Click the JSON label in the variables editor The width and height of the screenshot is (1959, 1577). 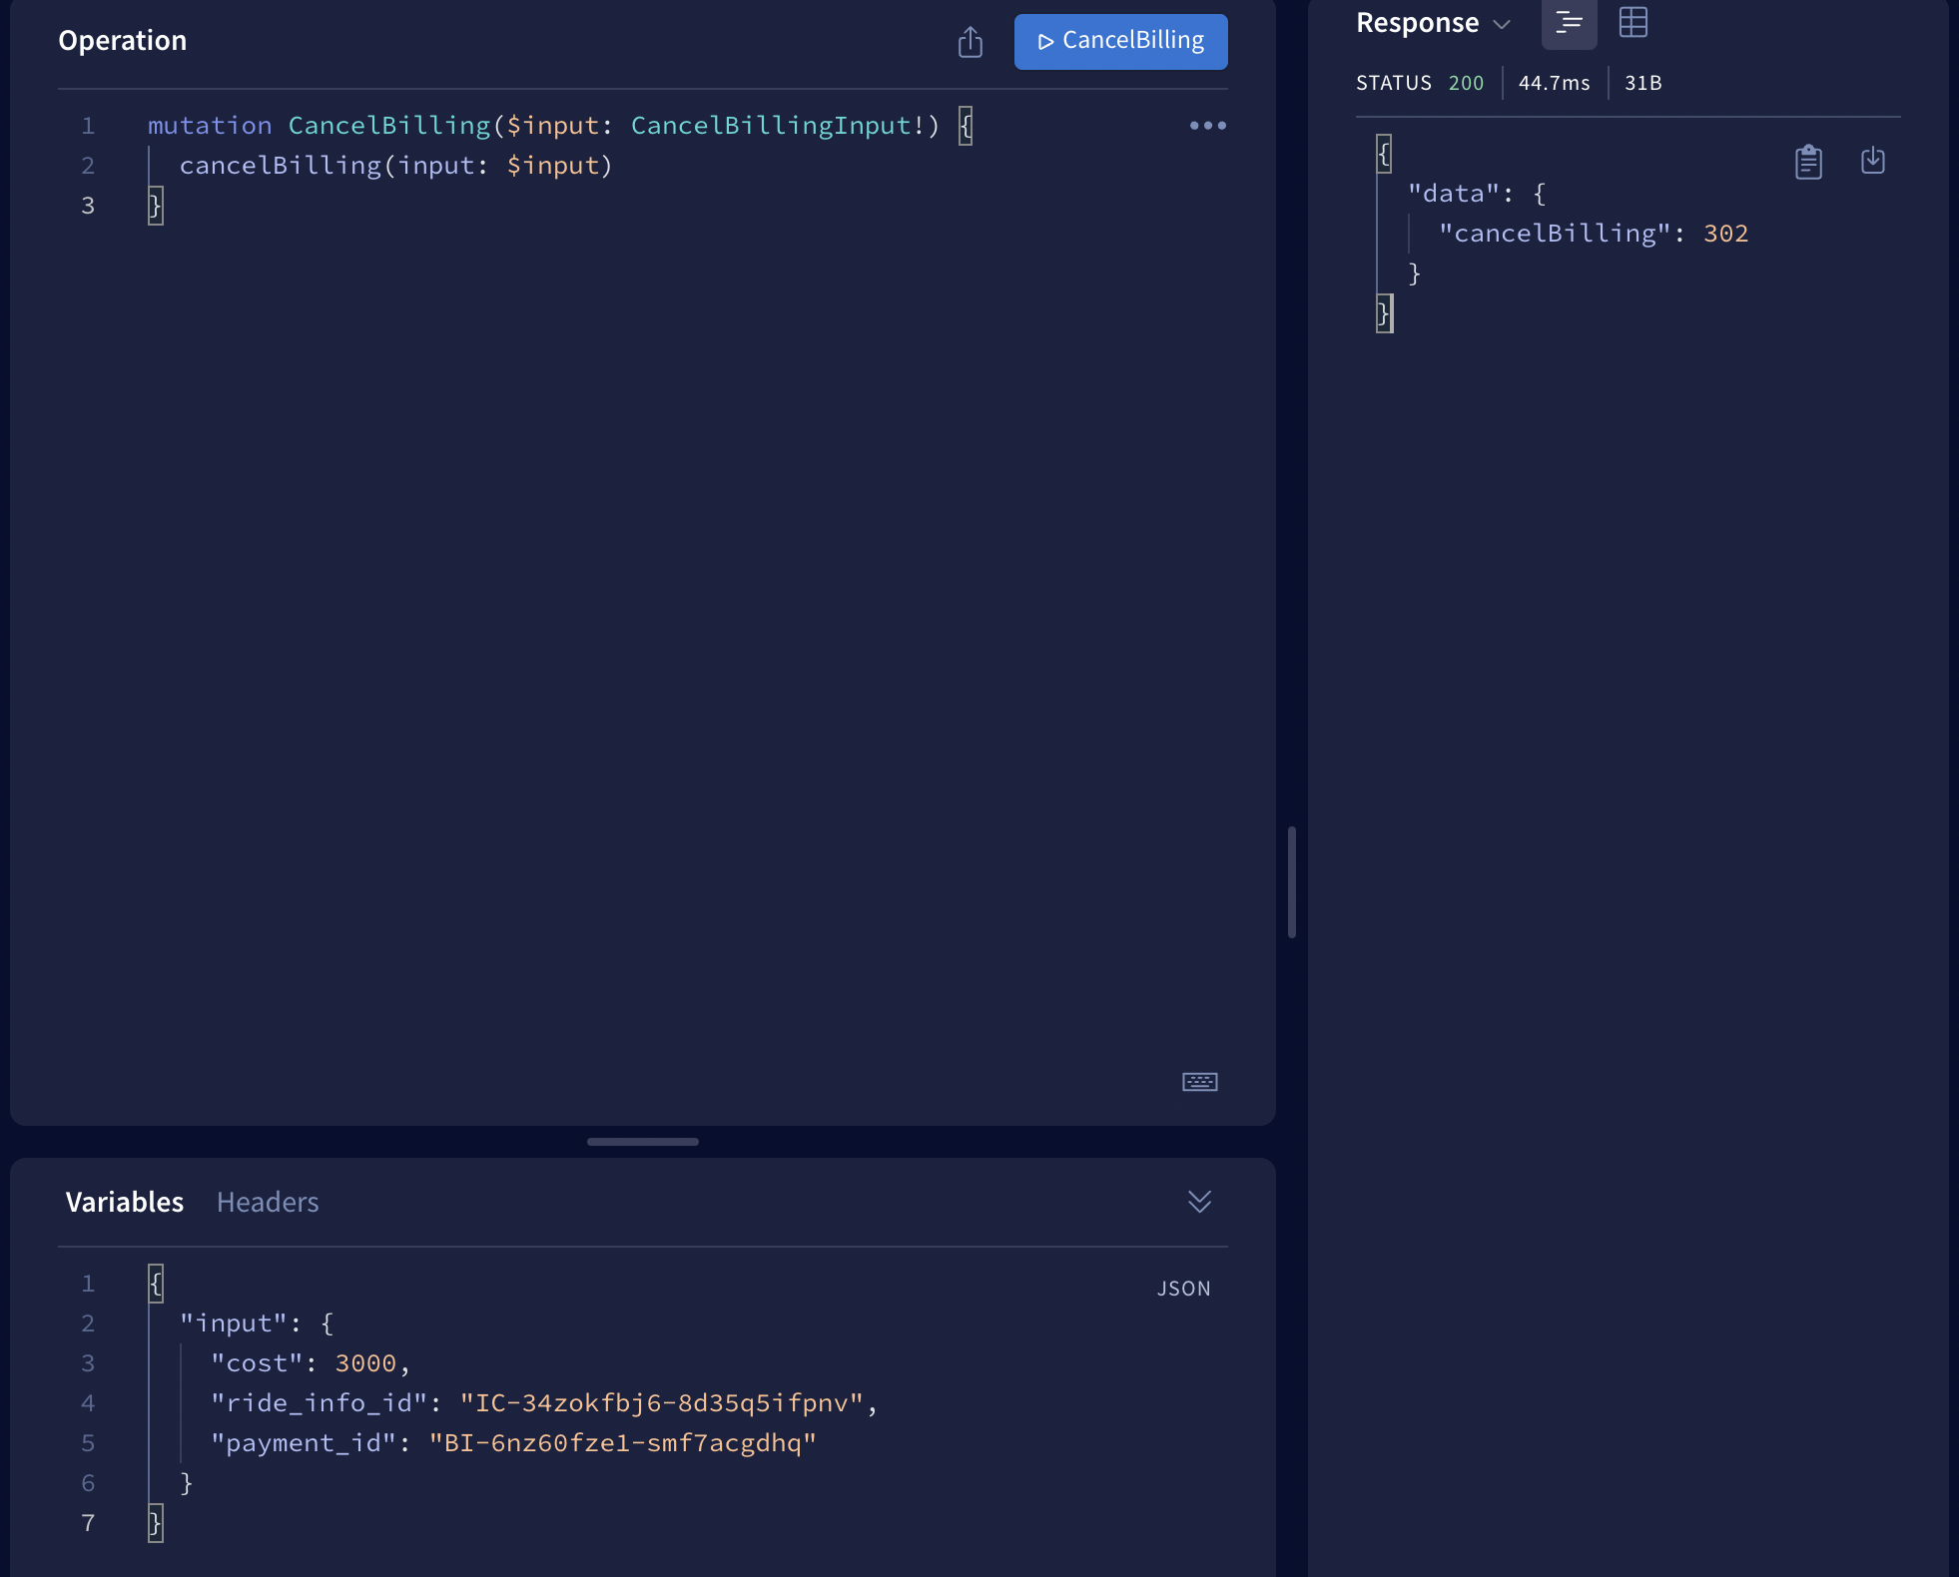point(1183,1289)
